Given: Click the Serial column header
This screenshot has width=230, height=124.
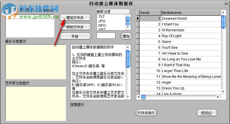Looking at the screenshot, I should pos(150,13).
